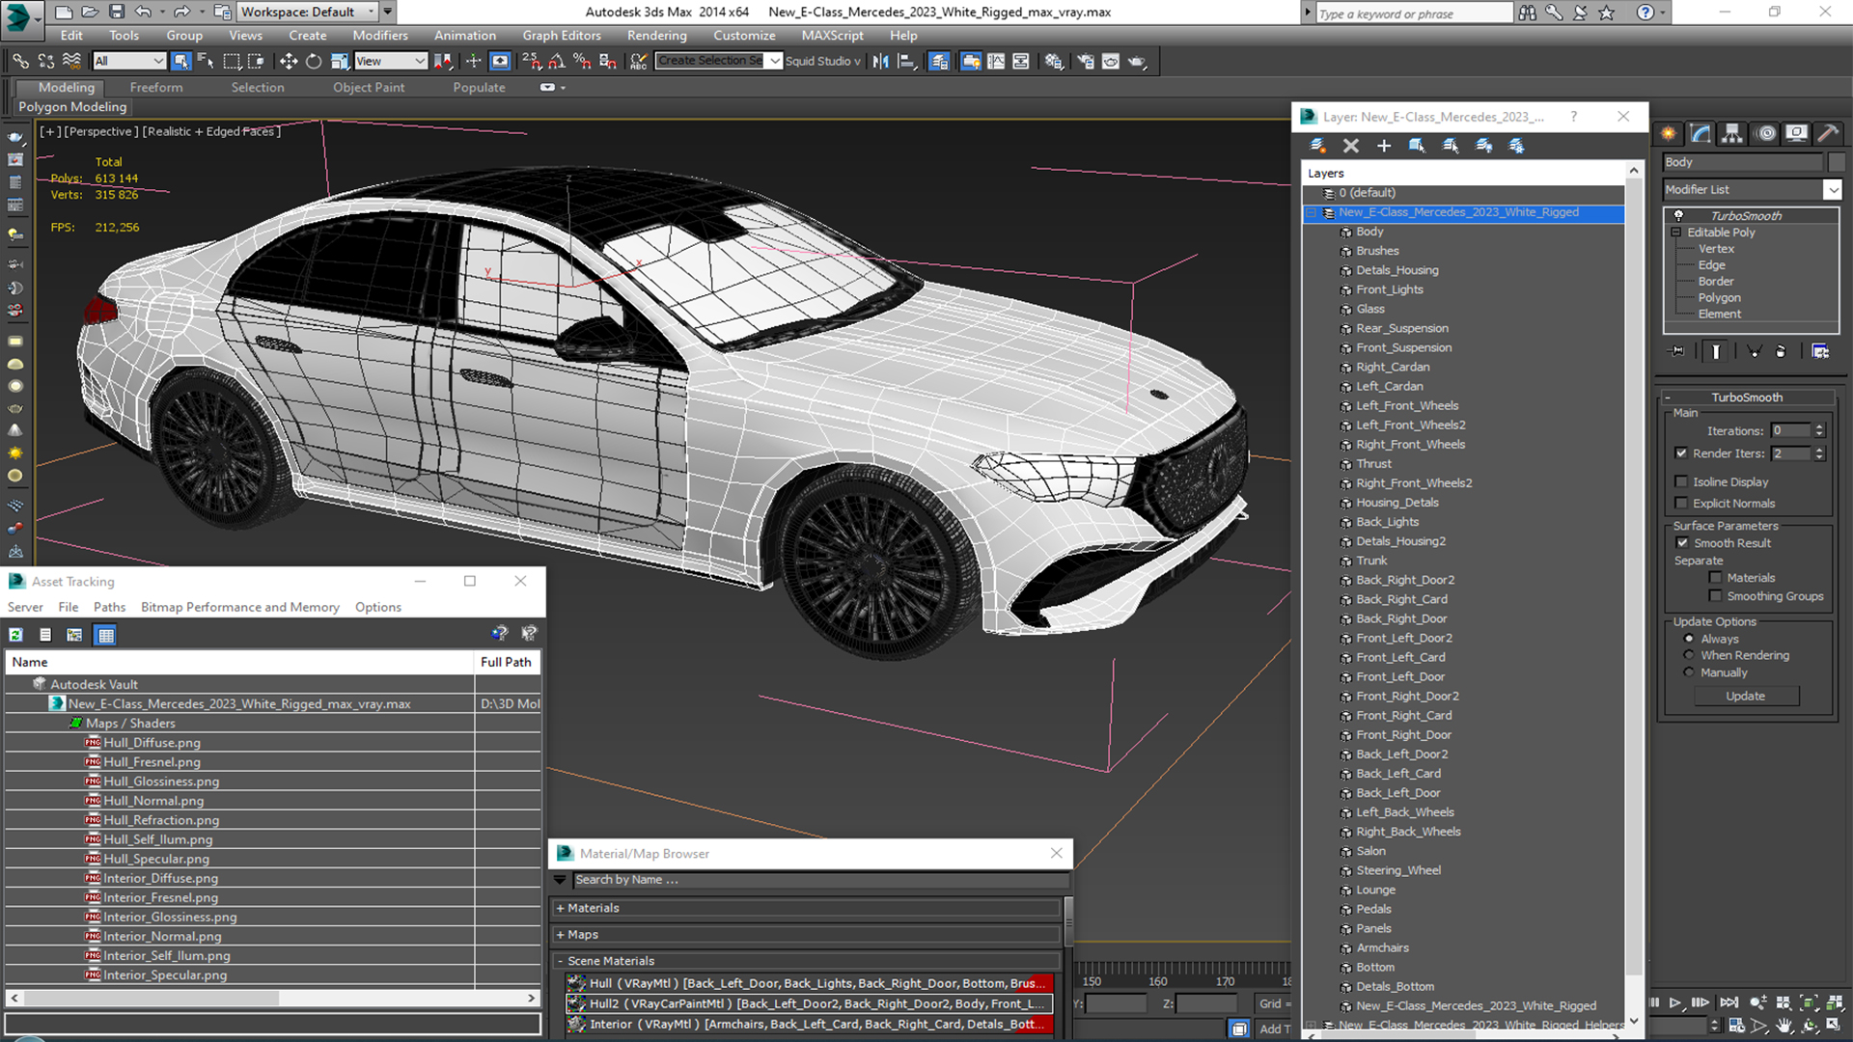Click the Align tool icon in main toolbar
1853x1042 pixels.
(x=906, y=61)
